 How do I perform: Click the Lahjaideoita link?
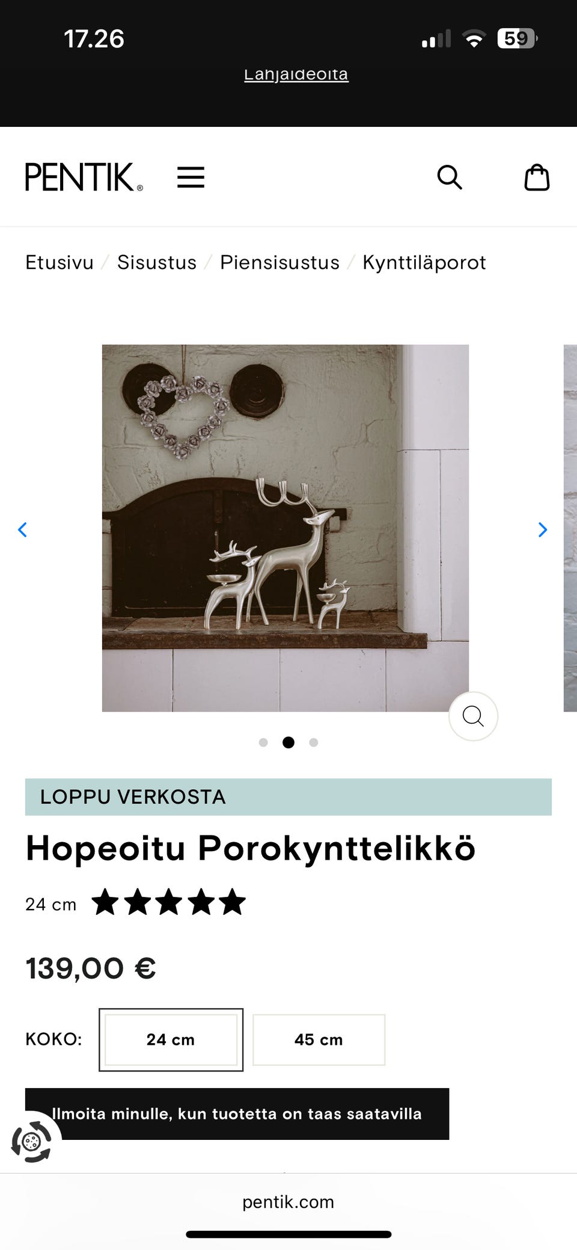[296, 75]
